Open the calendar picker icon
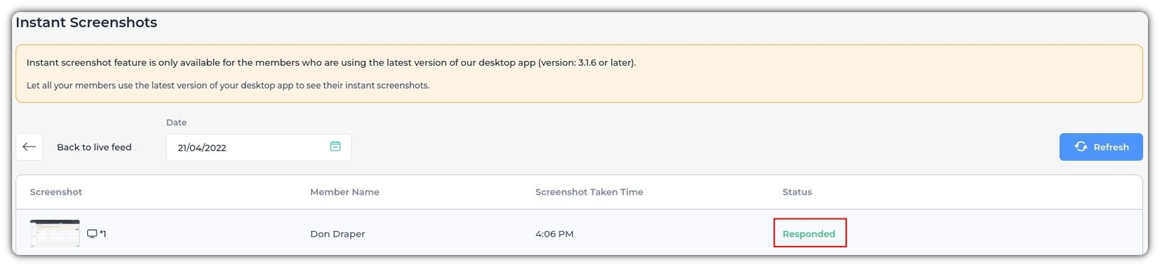 (x=335, y=147)
